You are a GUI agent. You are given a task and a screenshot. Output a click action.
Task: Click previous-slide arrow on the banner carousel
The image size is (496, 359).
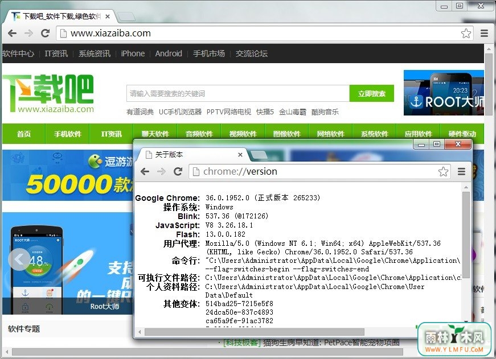tap(19, 259)
